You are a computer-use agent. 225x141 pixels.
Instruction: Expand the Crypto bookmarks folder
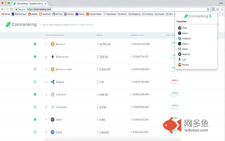[159, 14]
